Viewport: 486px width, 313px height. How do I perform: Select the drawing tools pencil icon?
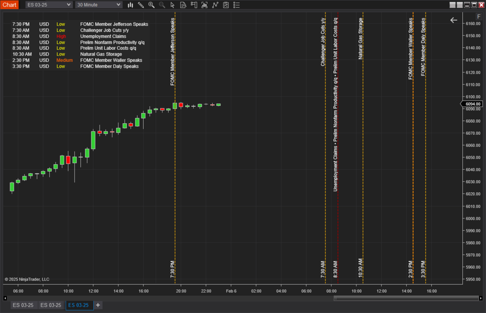pos(141,5)
